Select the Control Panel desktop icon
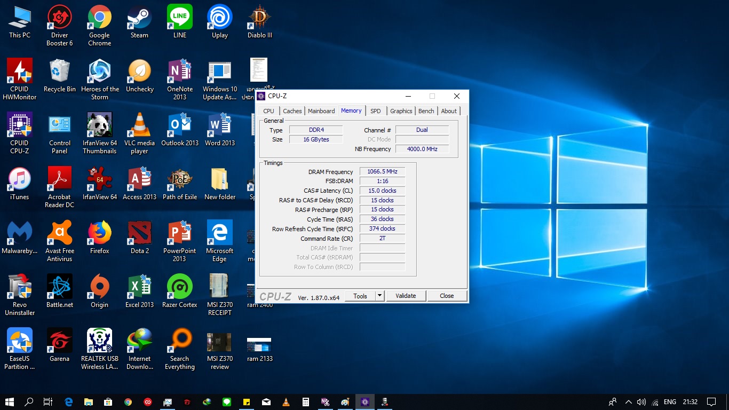The image size is (729, 410). click(60, 133)
